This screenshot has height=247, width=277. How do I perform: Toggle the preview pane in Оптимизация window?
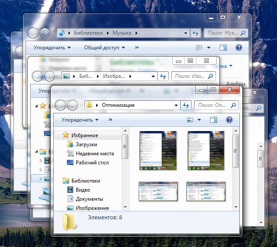214,120
